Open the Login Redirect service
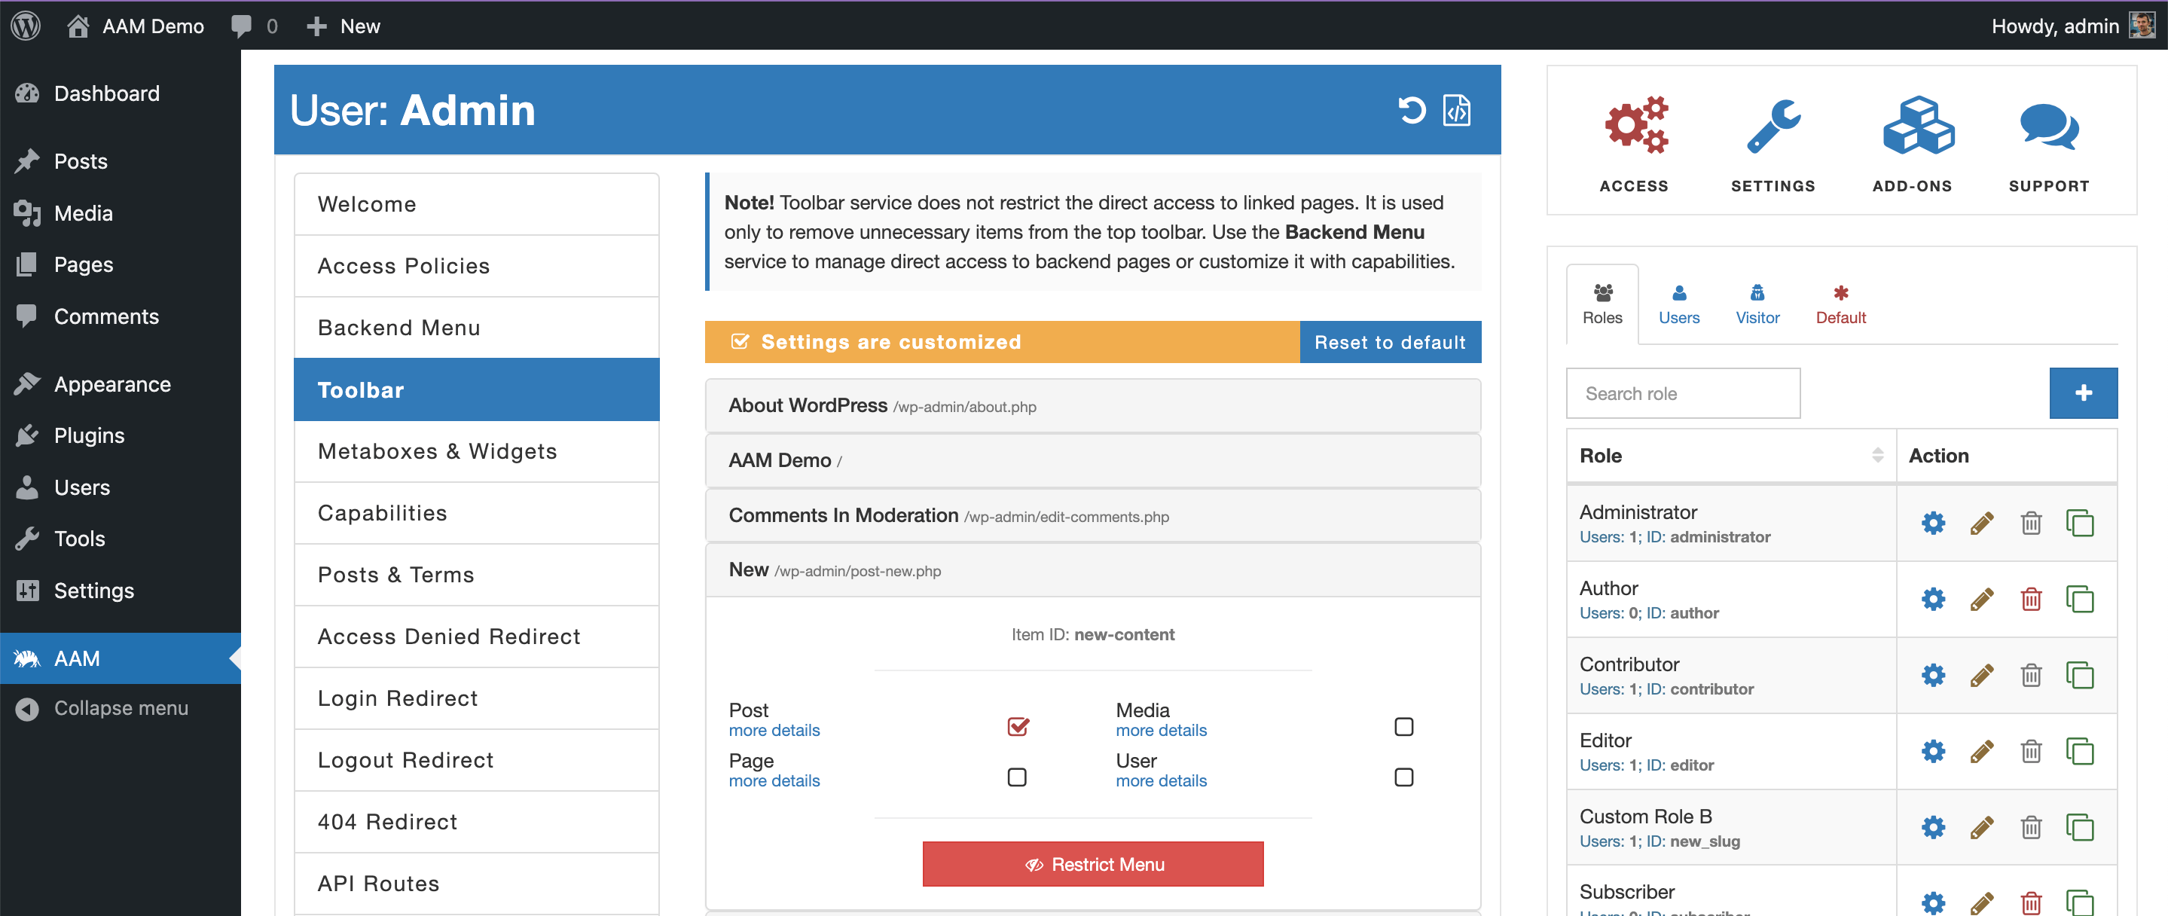This screenshot has height=916, width=2168. pyautogui.click(x=476, y=698)
